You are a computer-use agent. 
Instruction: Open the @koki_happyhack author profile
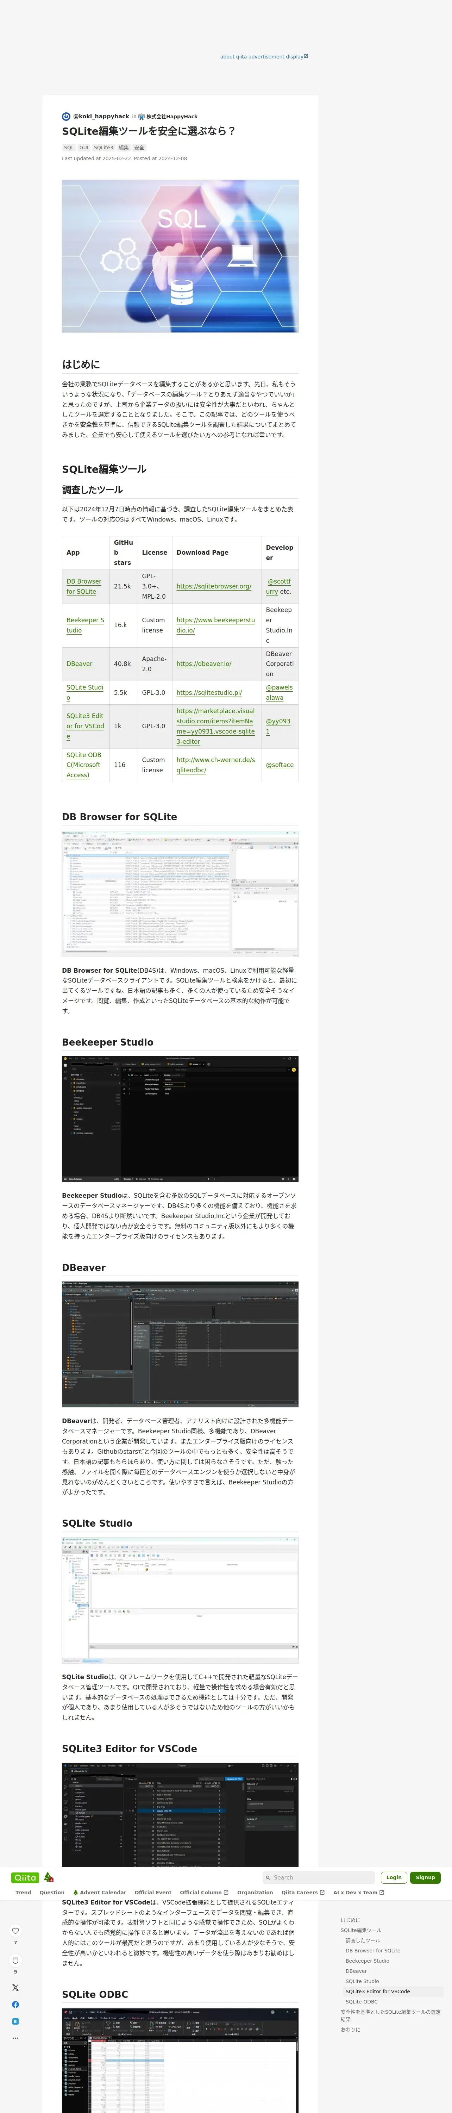[x=101, y=117]
